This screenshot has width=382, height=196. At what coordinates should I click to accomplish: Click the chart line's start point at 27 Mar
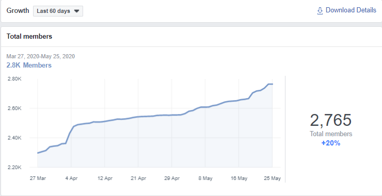pos(38,153)
